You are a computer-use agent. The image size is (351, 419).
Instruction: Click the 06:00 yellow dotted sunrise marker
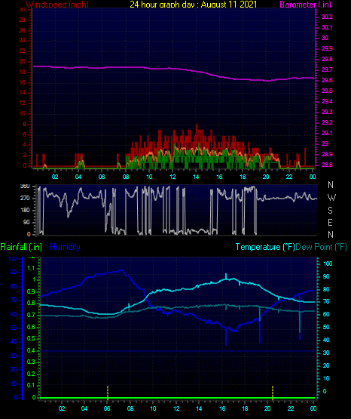108,392
